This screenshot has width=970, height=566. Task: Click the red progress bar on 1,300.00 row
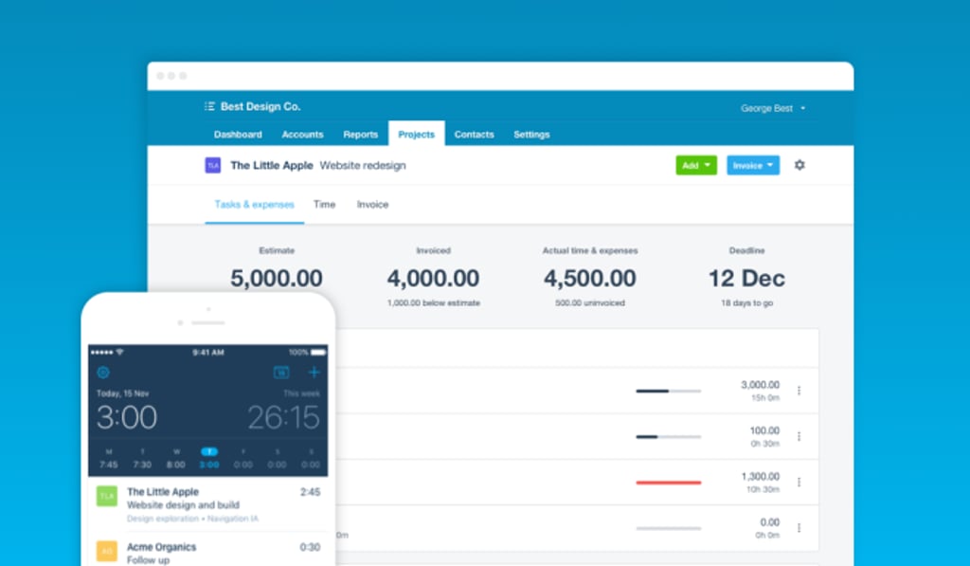668,483
